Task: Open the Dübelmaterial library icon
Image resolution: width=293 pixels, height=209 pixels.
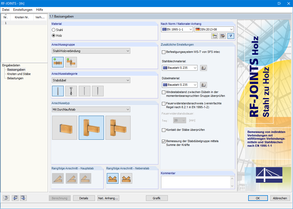Action: 203,85
